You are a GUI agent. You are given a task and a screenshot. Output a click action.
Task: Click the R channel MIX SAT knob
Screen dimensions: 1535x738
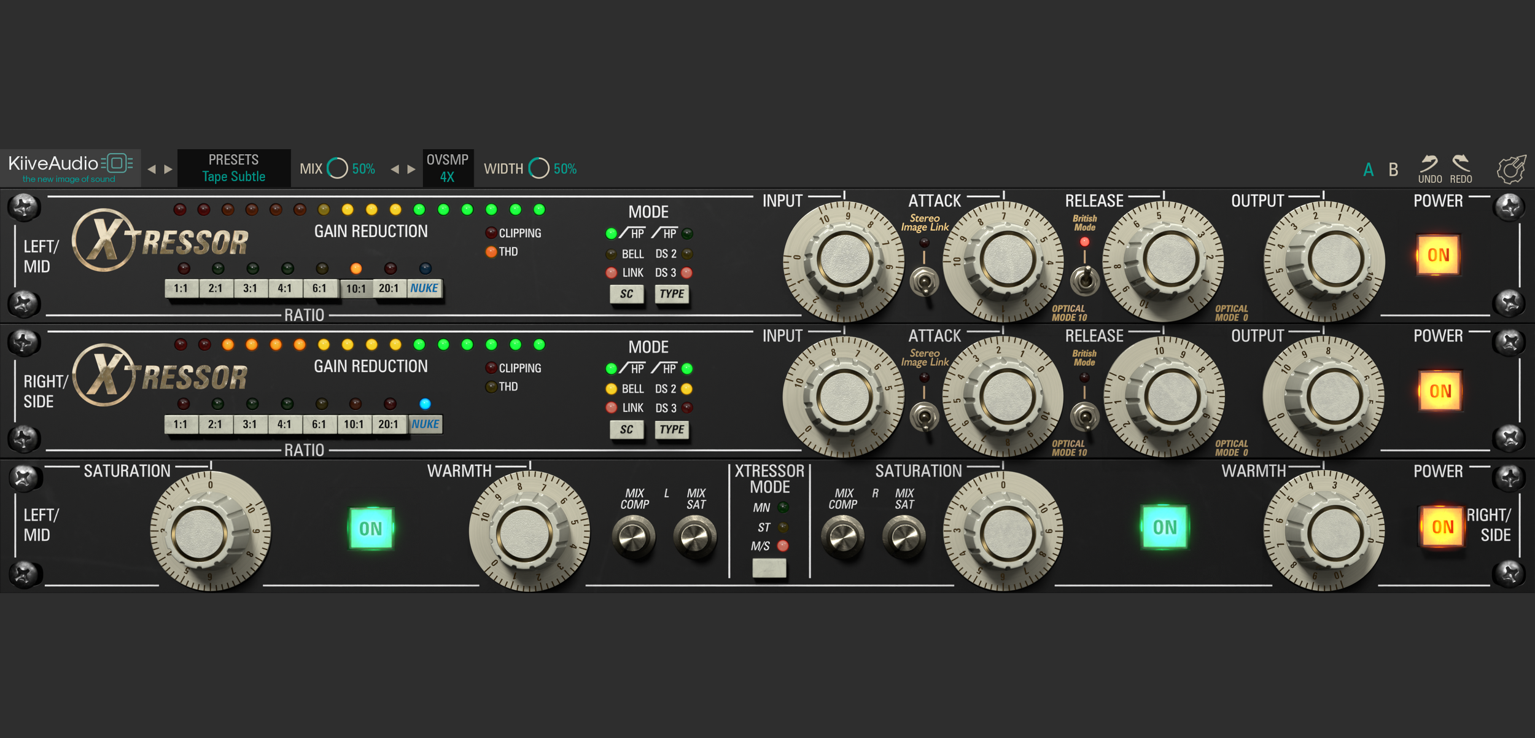point(904,537)
